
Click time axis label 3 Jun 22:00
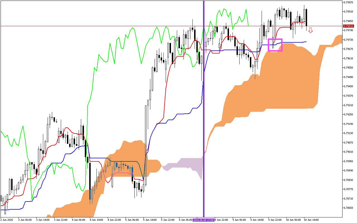pos(61,220)
